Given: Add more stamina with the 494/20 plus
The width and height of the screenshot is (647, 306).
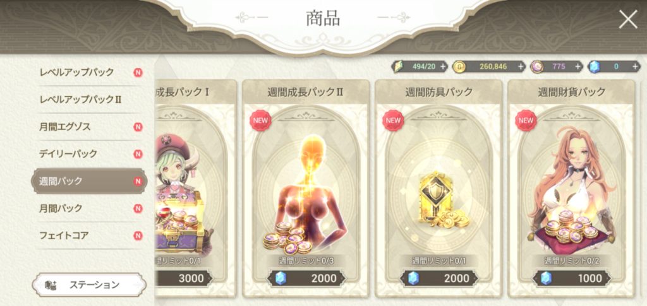Looking at the screenshot, I should (443, 67).
